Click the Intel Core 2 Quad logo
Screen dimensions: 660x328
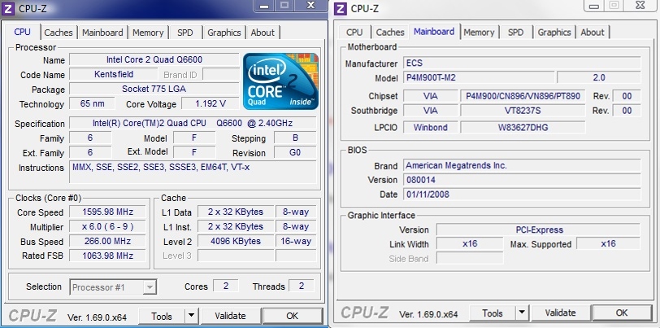pyautogui.click(x=280, y=81)
